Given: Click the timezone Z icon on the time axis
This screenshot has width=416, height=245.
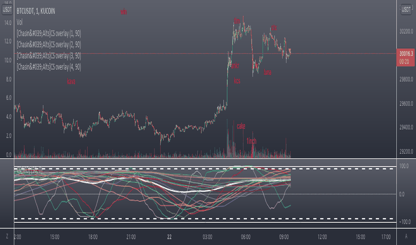Looking at the screenshot, I should (7, 237).
